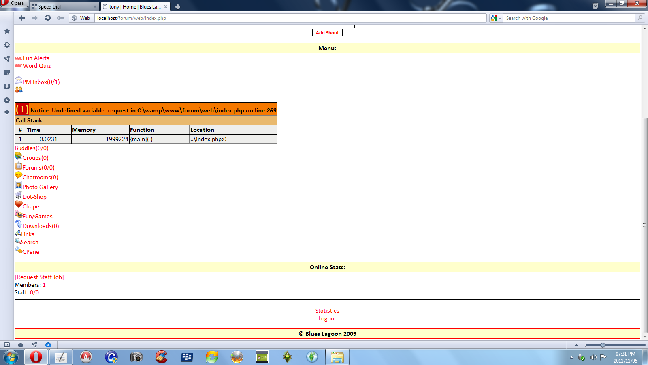Expand the Google search engine dropdown

[x=496, y=18]
